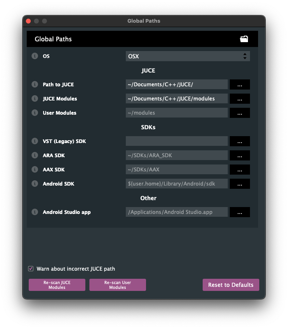Viewport: 288px width, 329px height.
Task: Click the info icon beside Path to JUCE
Action: tap(35, 84)
